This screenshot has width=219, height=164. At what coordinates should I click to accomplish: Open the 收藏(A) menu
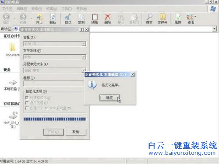[x=51, y=9]
